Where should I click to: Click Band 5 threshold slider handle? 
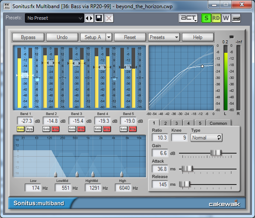[x=128, y=67]
